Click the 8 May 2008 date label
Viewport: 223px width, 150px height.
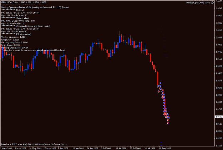(x=21, y=149)
